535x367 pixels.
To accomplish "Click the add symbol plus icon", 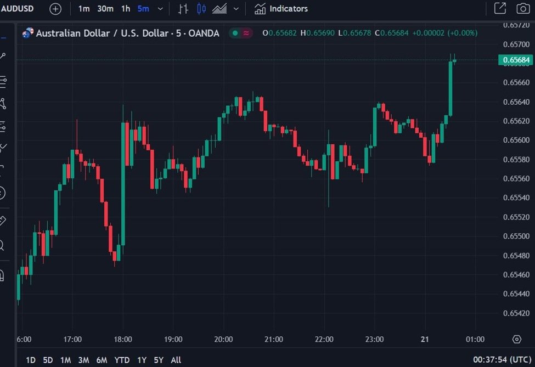I will click(55, 9).
